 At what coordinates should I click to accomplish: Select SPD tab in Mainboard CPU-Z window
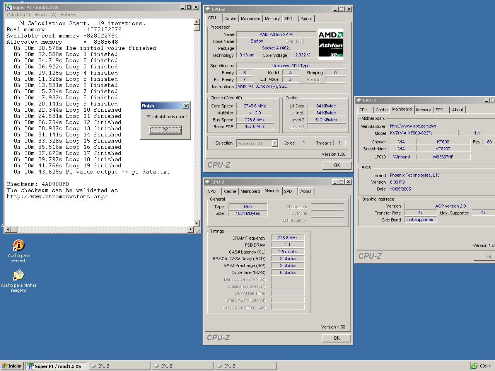[x=439, y=110]
